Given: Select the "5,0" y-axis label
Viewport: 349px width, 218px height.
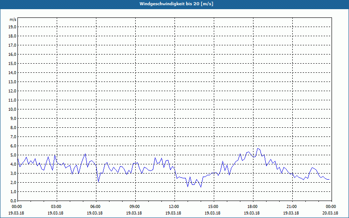Looking at the screenshot, I should pos(14,155).
